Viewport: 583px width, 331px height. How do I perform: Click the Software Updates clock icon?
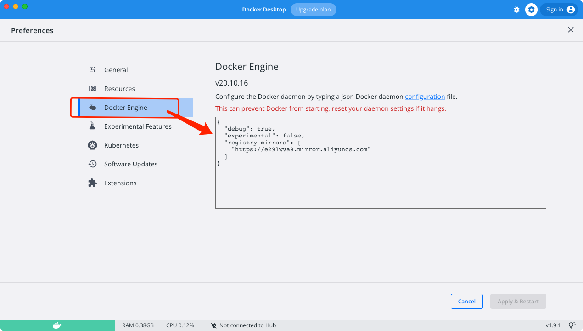pyautogui.click(x=92, y=164)
